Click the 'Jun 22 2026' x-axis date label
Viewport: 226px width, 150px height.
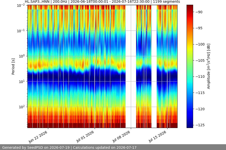pos(38,137)
